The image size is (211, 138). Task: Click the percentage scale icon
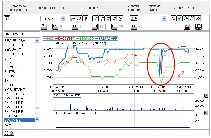[x=120, y=18]
